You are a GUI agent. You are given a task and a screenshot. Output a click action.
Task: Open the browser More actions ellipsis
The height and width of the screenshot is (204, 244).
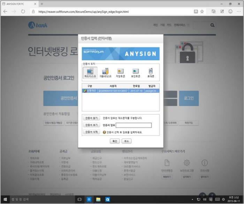(x=239, y=12)
